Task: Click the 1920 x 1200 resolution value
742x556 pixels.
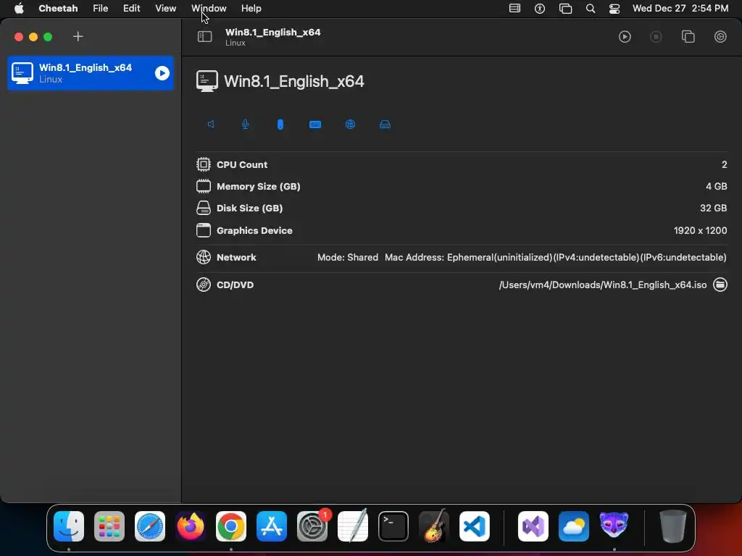Action: (x=701, y=230)
